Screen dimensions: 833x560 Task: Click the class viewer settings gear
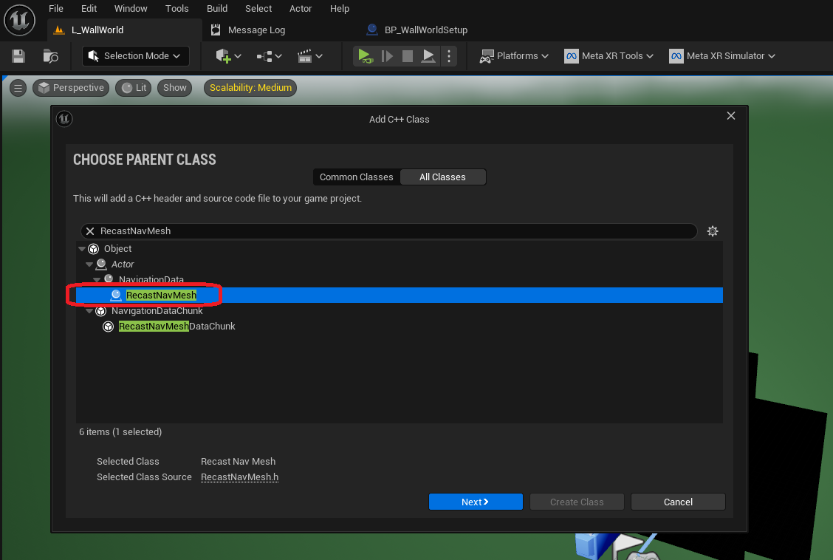712,231
